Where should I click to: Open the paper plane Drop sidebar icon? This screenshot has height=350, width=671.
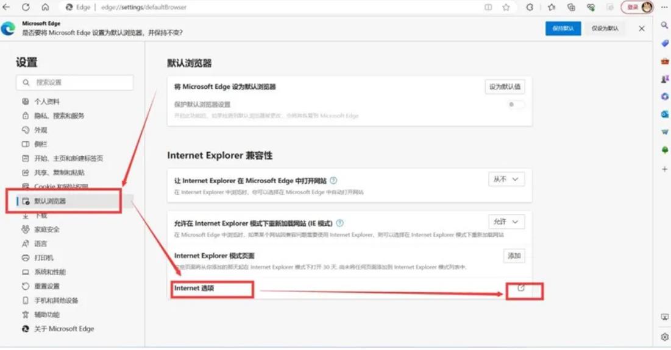[664, 132]
